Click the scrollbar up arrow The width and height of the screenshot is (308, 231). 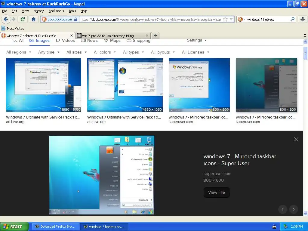click(305, 42)
